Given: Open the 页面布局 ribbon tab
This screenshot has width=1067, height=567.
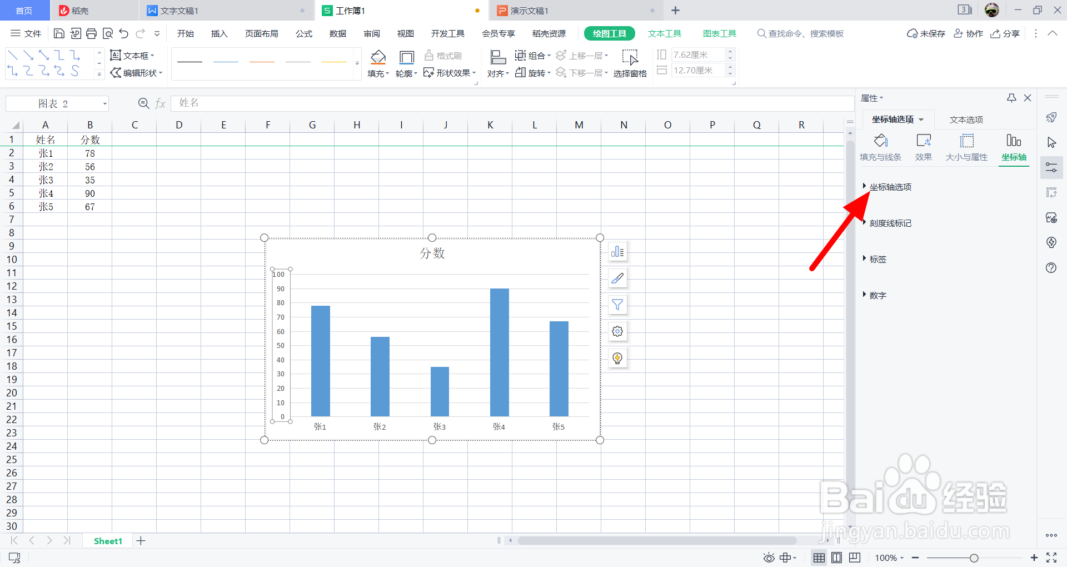Looking at the screenshot, I should click(x=262, y=33).
